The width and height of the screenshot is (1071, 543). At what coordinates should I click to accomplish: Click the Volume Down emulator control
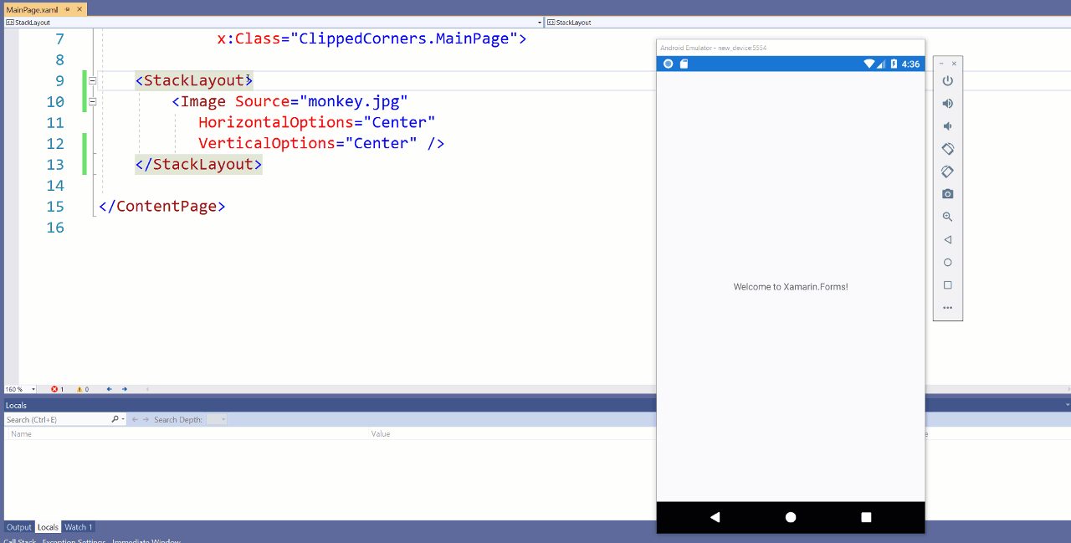point(947,126)
